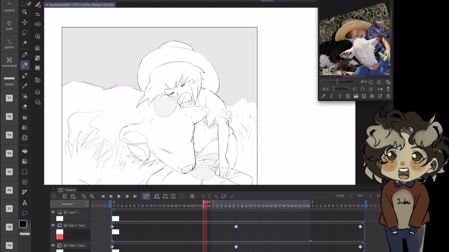Open the Layers stack panel icon
This screenshot has width=449, height=252.
click(x=38, y=92)
